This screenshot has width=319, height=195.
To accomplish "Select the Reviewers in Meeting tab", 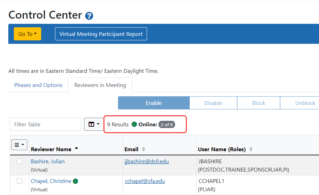I will 100,85.
